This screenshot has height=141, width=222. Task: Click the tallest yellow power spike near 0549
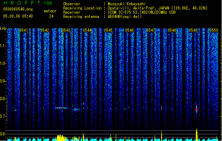(x=197, y=135)
